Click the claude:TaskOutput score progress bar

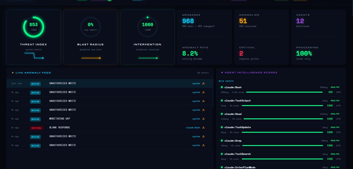(x=282, y=105)
